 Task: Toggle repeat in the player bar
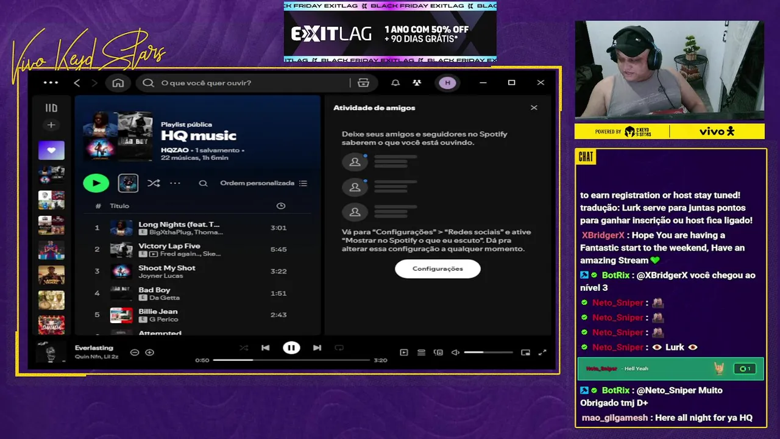pos(339,348)
